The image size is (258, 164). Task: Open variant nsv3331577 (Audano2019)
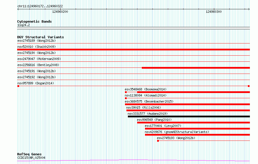[148, 114]
